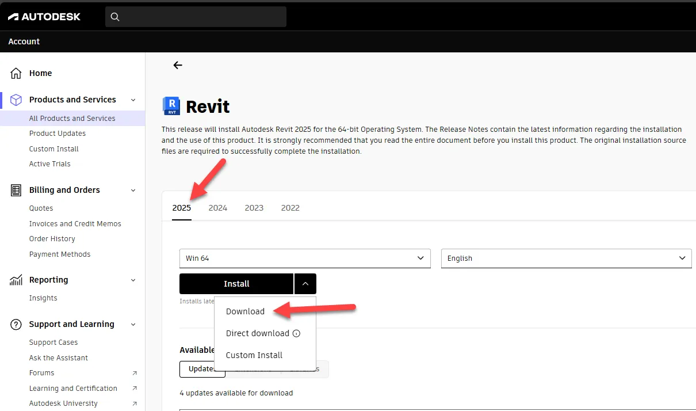Open Autodesk University link

(x=63, y=404)
